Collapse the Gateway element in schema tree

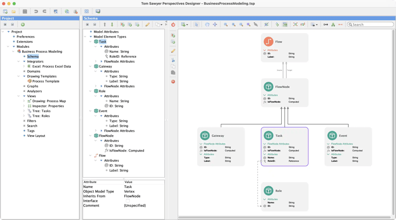(91, 67)
